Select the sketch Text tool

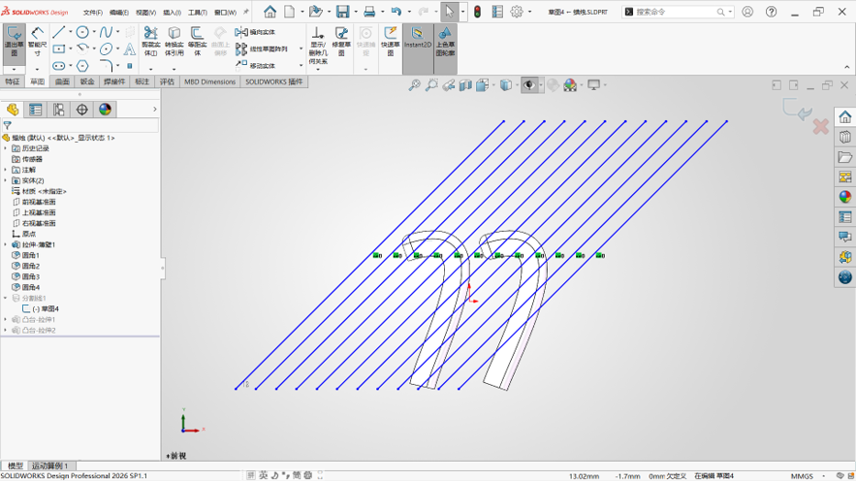click(129, 49)
